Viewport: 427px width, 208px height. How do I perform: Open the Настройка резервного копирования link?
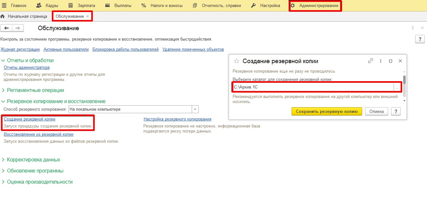coord(177,119)
